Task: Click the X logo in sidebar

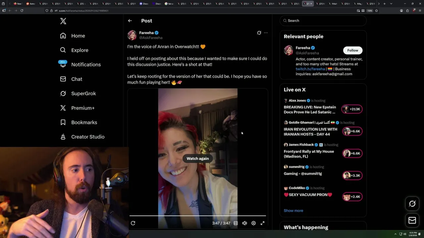Action: [x=63, y=21]
